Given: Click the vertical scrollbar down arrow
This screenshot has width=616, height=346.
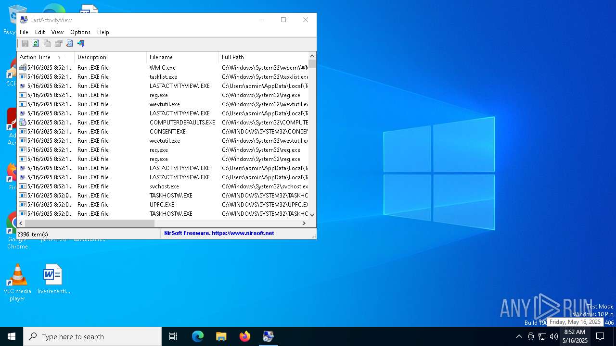Looking at the screenshot, I should click(x=312, y=215).
